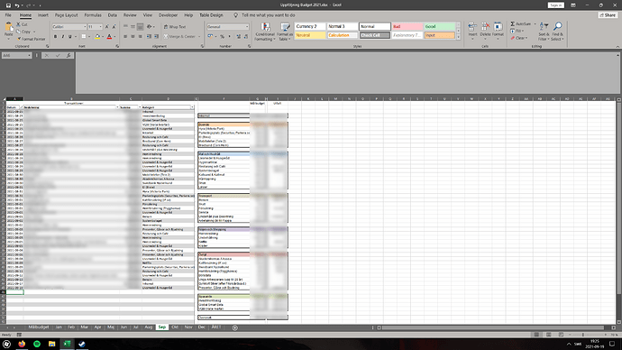Image resolution: width=622 pixels, height=350 pixels.
Task: Open the Formulas ribbon tab
Action: pos(93,15)
